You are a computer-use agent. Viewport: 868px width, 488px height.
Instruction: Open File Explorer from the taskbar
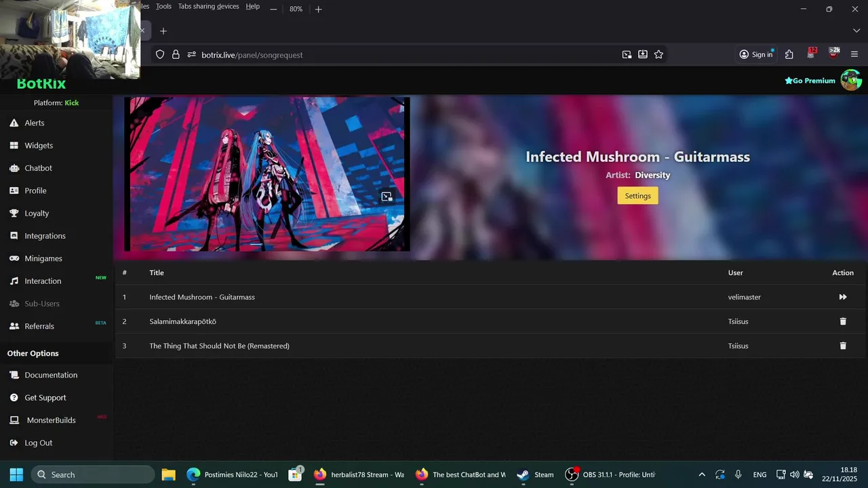pyautogui.click(x=168, y=474)
